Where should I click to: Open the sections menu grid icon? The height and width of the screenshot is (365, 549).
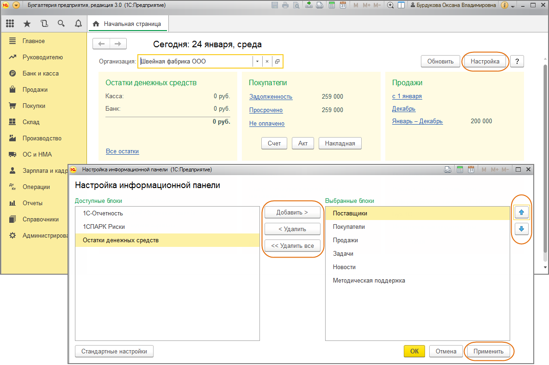click(x=10, y=24)
